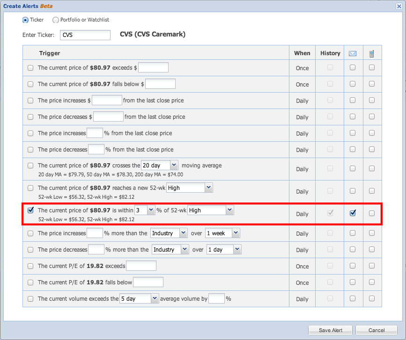
Task: Click % field in price increases Industry row
Action: (95, 233)
